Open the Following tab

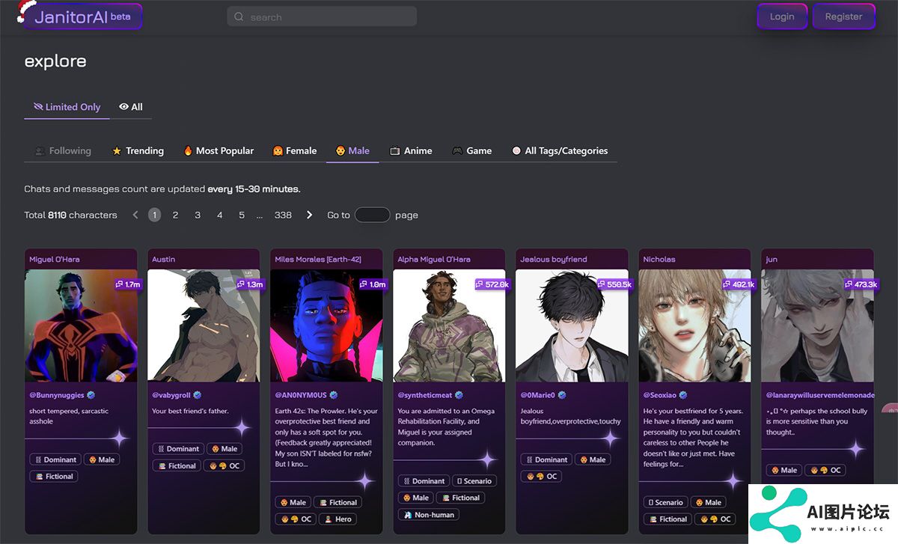(63, 150)
